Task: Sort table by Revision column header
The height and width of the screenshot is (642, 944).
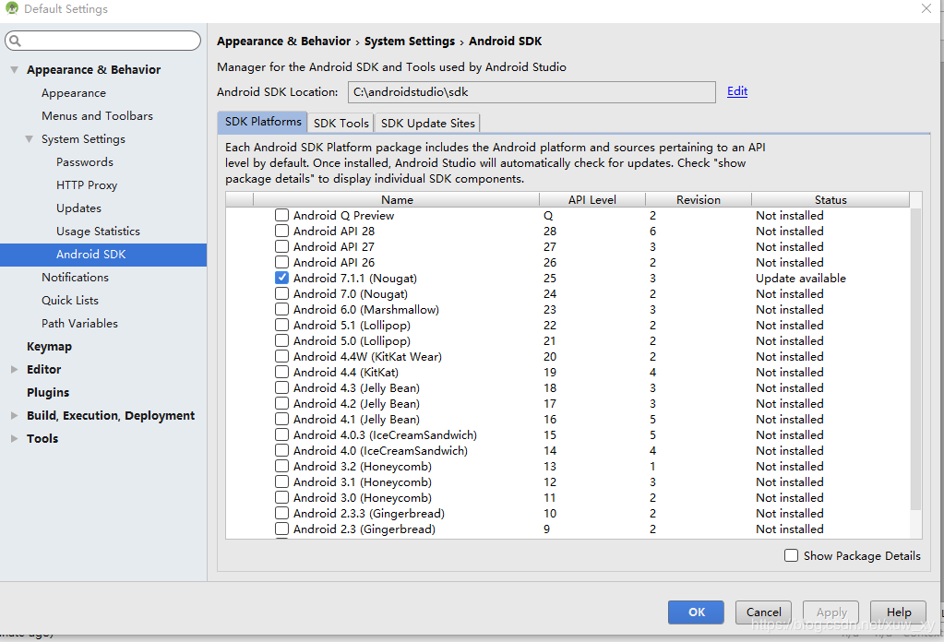Action: pos(699,200)
